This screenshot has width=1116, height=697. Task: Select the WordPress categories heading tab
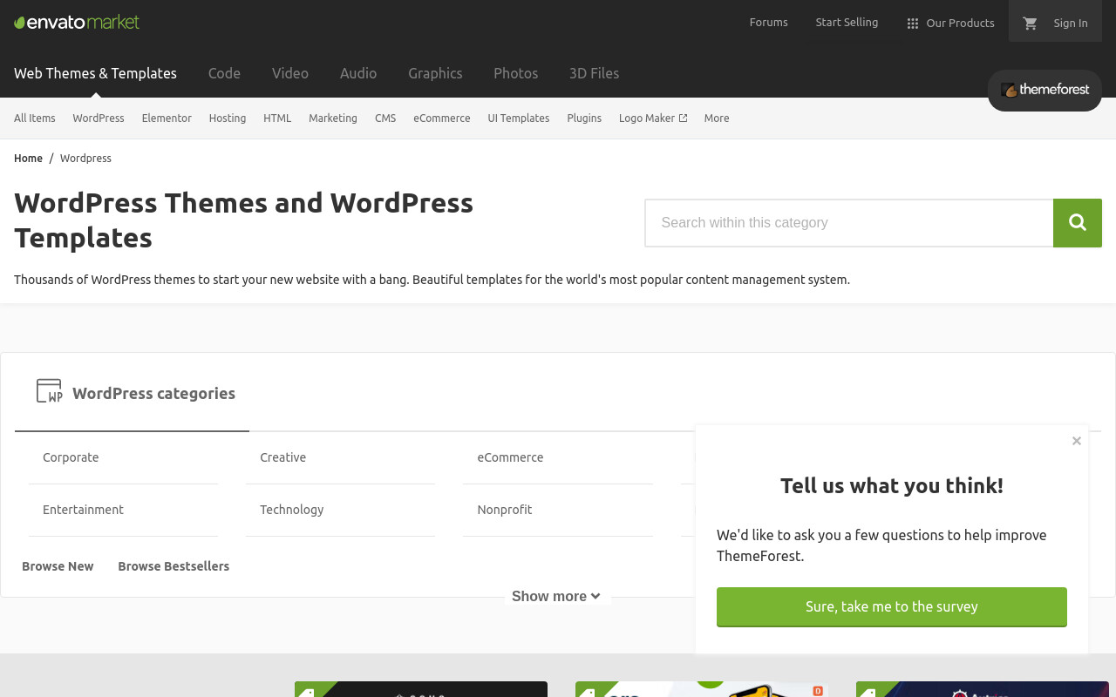click(132, 393)
